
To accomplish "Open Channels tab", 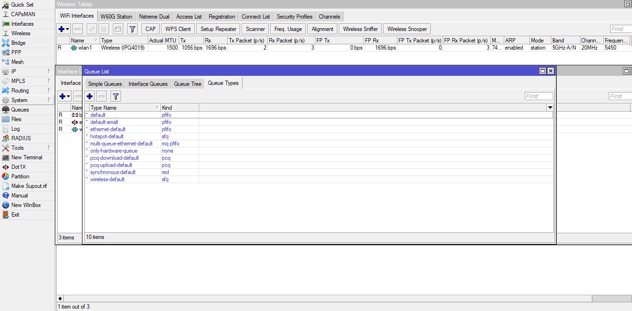I will [329, 17].
